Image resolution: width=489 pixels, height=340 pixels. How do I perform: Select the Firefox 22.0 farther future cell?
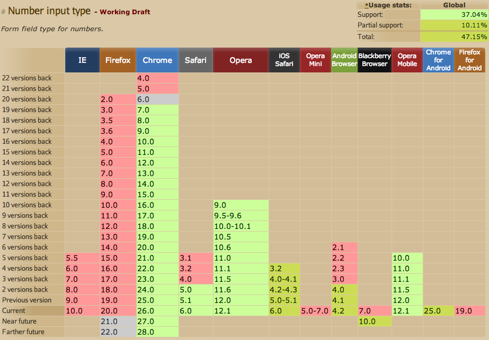[x=118, y=332]
